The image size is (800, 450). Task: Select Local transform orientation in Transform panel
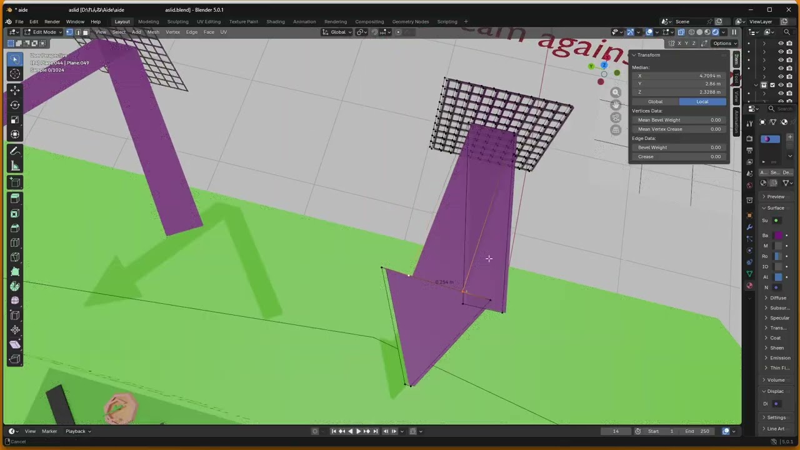tap(702, 102)
